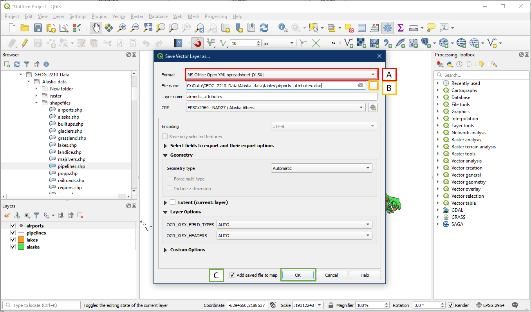Click the alaska layer green color swatch
The image size is (531, 312).
click(x=21, y=247)
